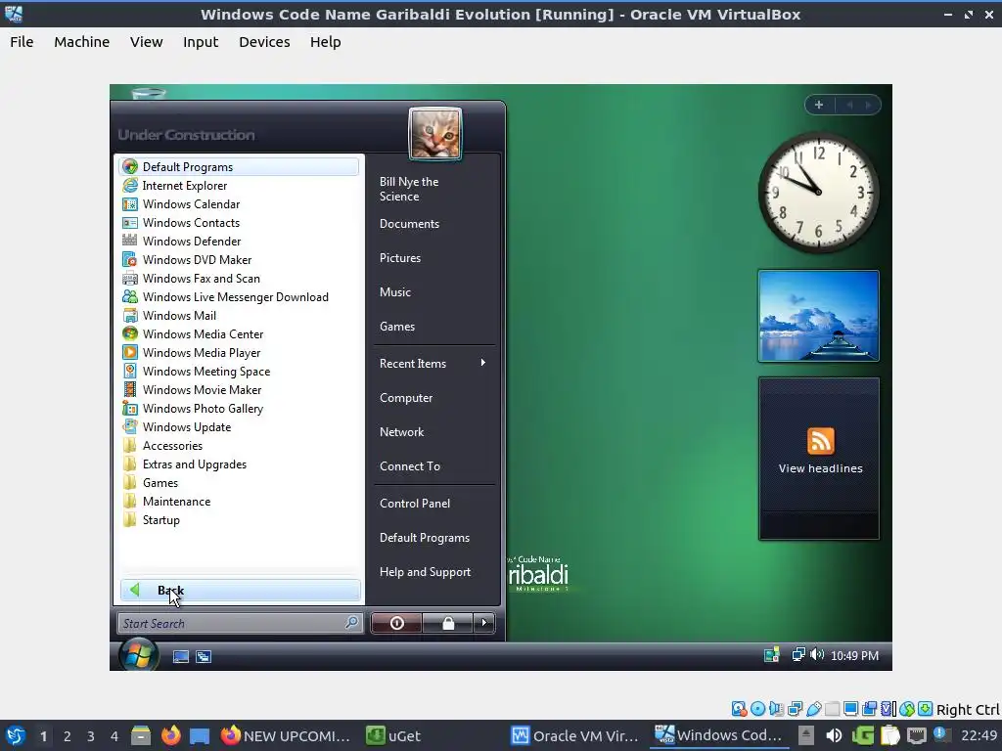1002x751 pixels.
Task: Lock the computer with the lock button
Action: tap(448, 623)
